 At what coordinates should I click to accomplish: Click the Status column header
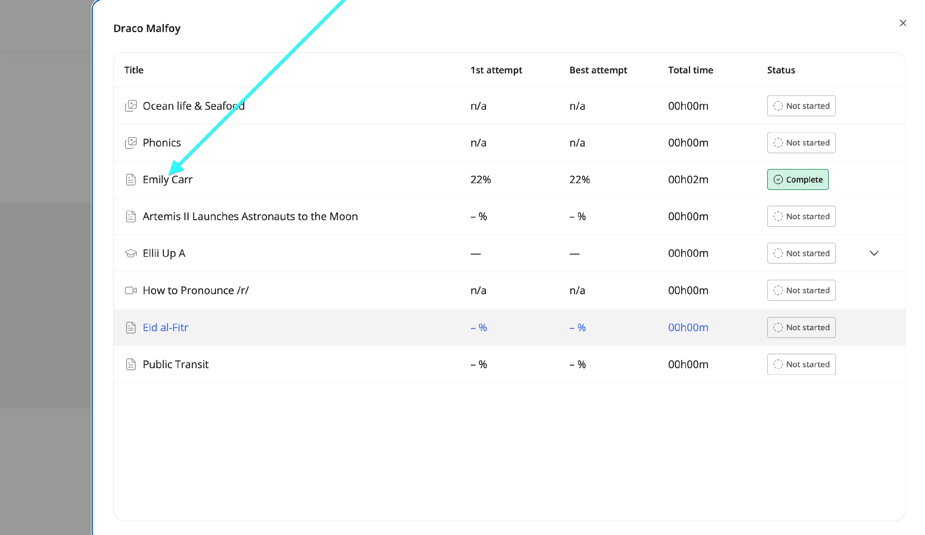click(781, 70)
